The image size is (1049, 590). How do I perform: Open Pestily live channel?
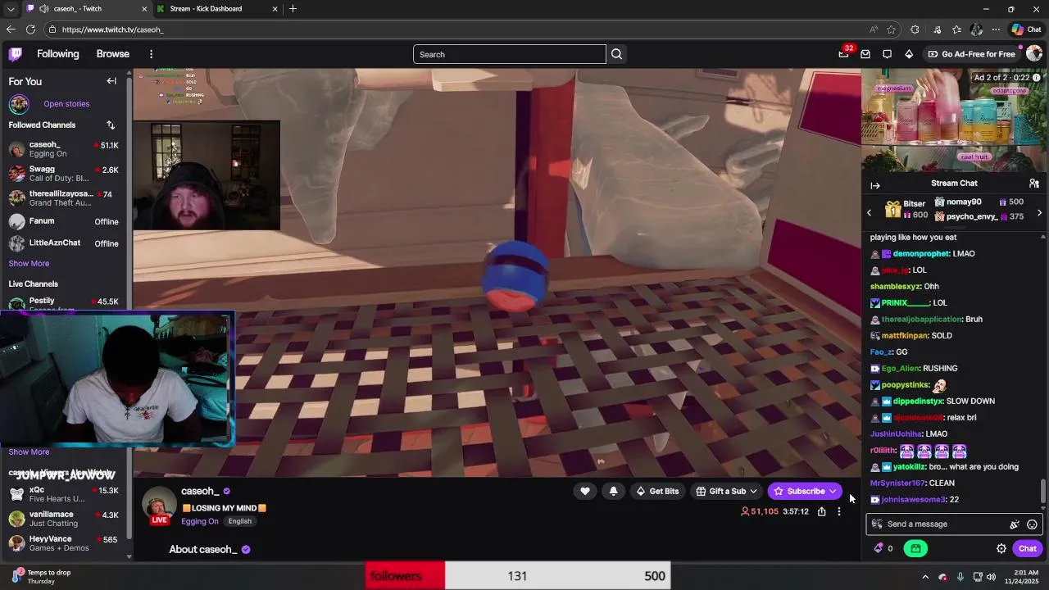64,302
